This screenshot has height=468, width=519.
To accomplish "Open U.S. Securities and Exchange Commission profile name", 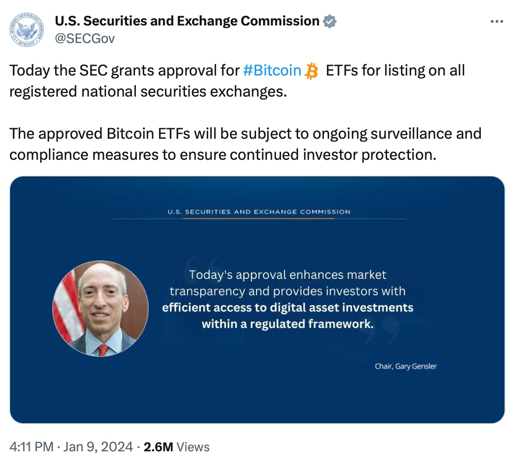I will tap(187, 21).
